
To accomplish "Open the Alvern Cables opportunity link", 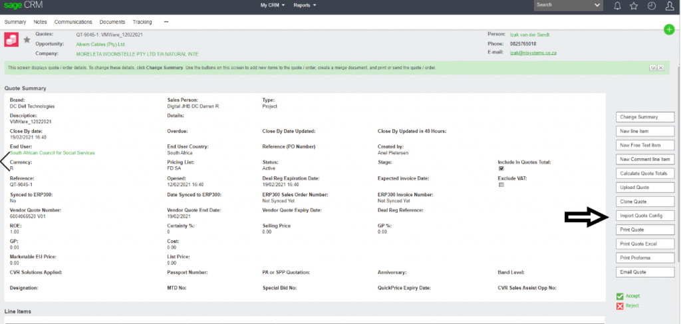I will [x=96, y=44].
